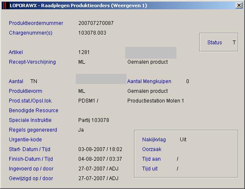Click the Gewijzigd op / door value
The image size is (245, 189).
pyautogui.click(x=99, y=178)
